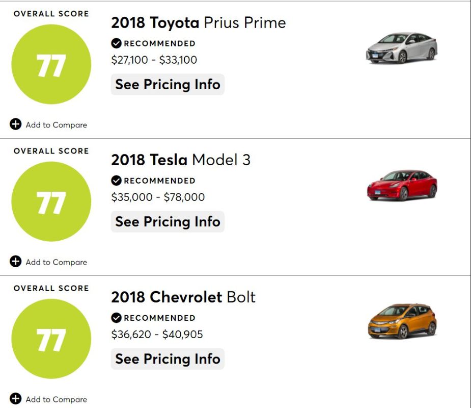The width and height of the screenshot is (471, 408).
Task: Click the Recommended checkmark icon on Prius Prime
Action: coord(116,43)
